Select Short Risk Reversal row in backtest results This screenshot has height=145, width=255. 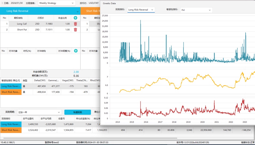coord(11,130)
